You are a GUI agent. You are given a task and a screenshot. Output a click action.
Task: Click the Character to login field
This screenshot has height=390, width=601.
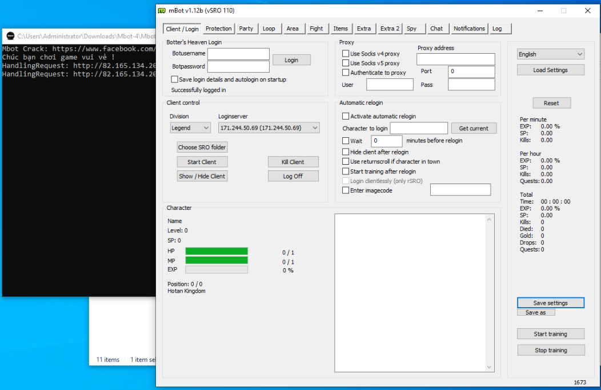tap(419, 128)
